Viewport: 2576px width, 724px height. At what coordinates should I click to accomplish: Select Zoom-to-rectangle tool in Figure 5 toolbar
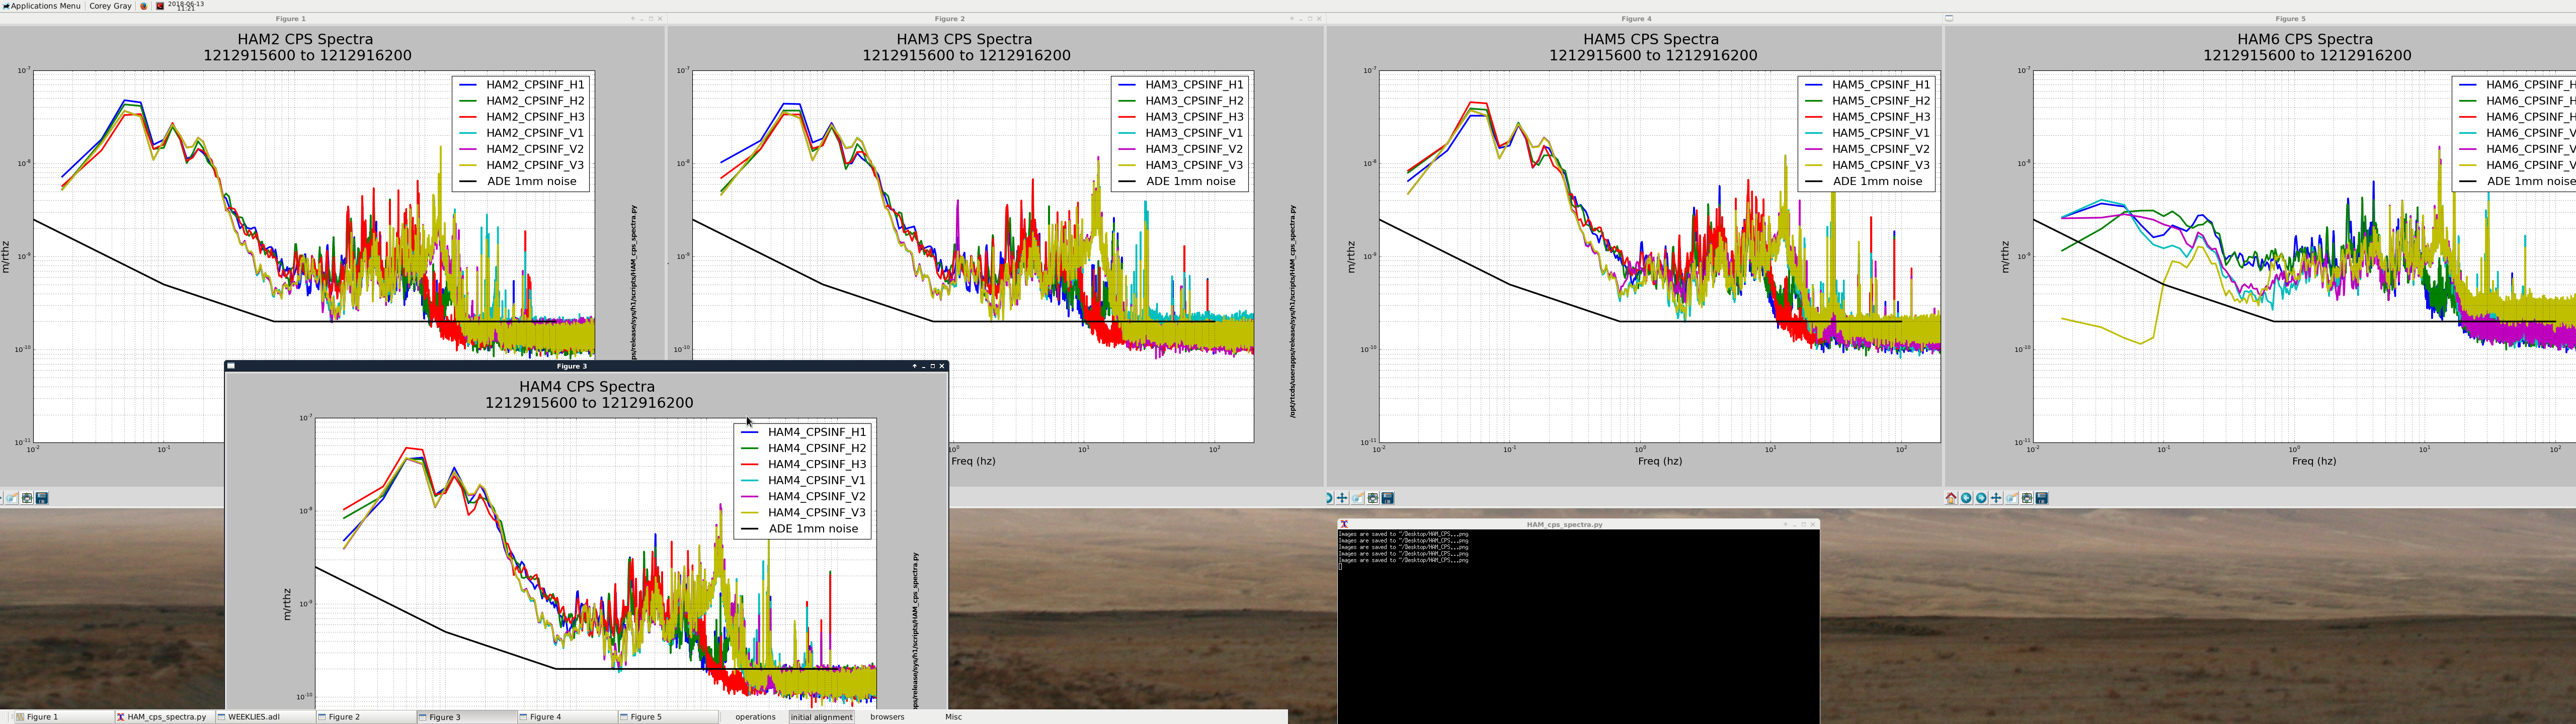pyautogui.click(x=2011, y=498)
